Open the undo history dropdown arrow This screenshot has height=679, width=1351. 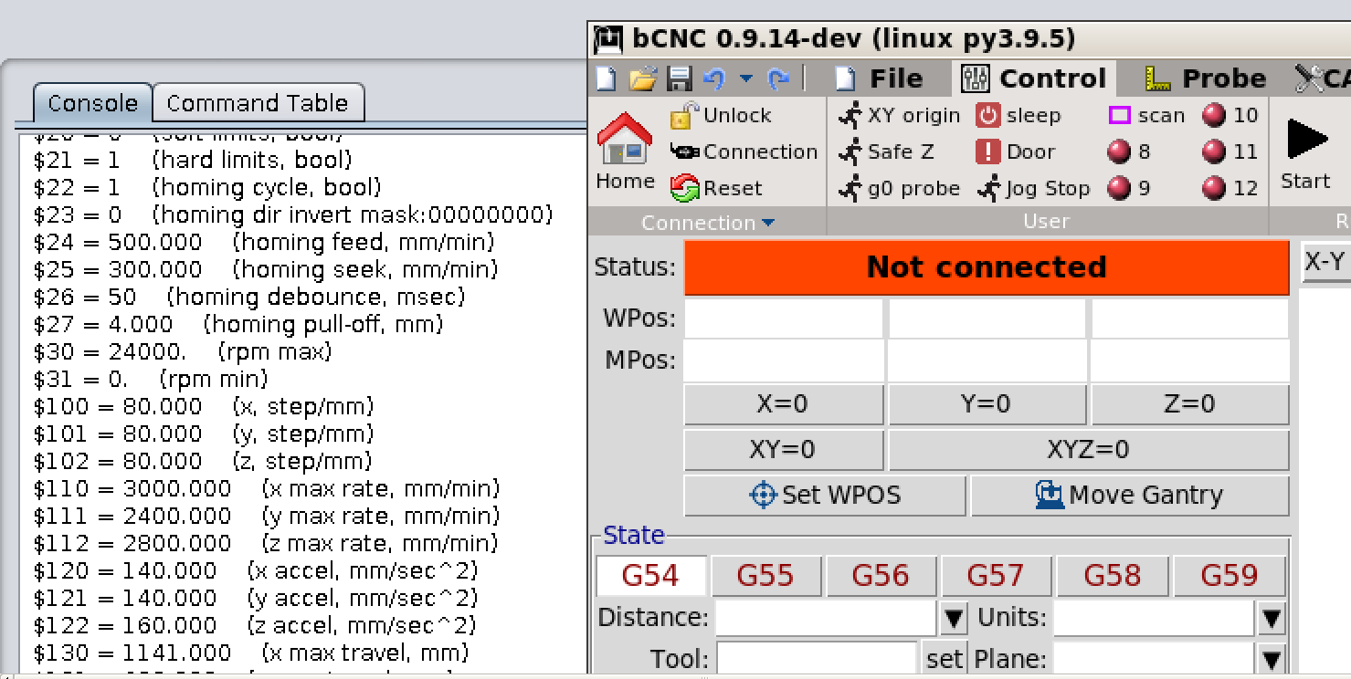pos(746,78)
